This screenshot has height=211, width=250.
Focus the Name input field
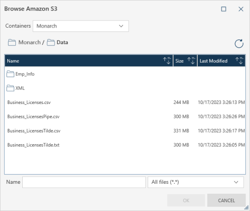84,182
